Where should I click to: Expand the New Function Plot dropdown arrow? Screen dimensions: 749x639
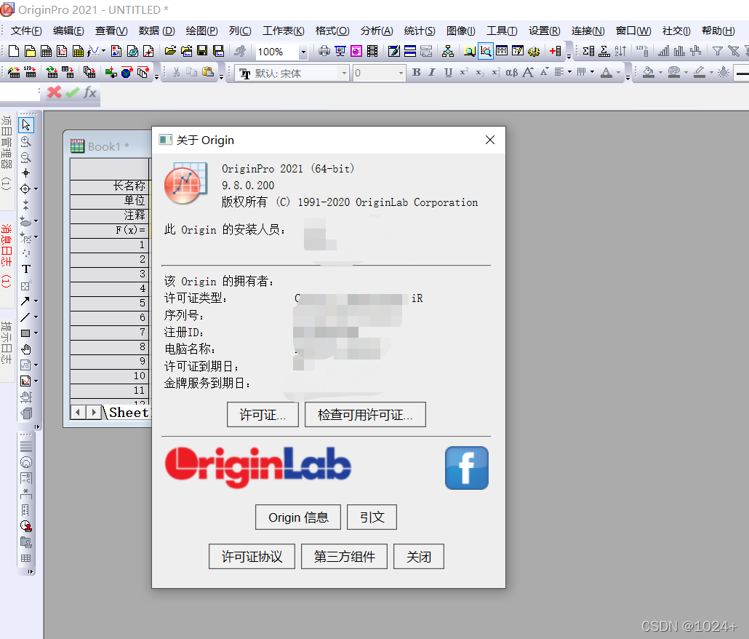pos(103,51)
